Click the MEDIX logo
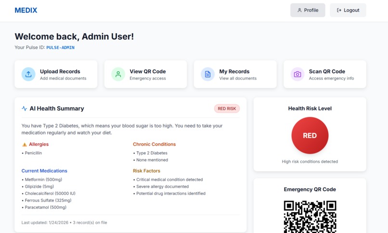 pyautogui.click(x=26, y=11)
